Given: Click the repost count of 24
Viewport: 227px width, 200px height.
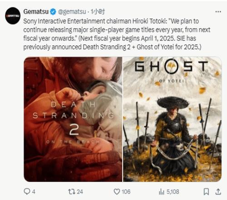Looking at the screenshot, I should (x=80, y=192).
